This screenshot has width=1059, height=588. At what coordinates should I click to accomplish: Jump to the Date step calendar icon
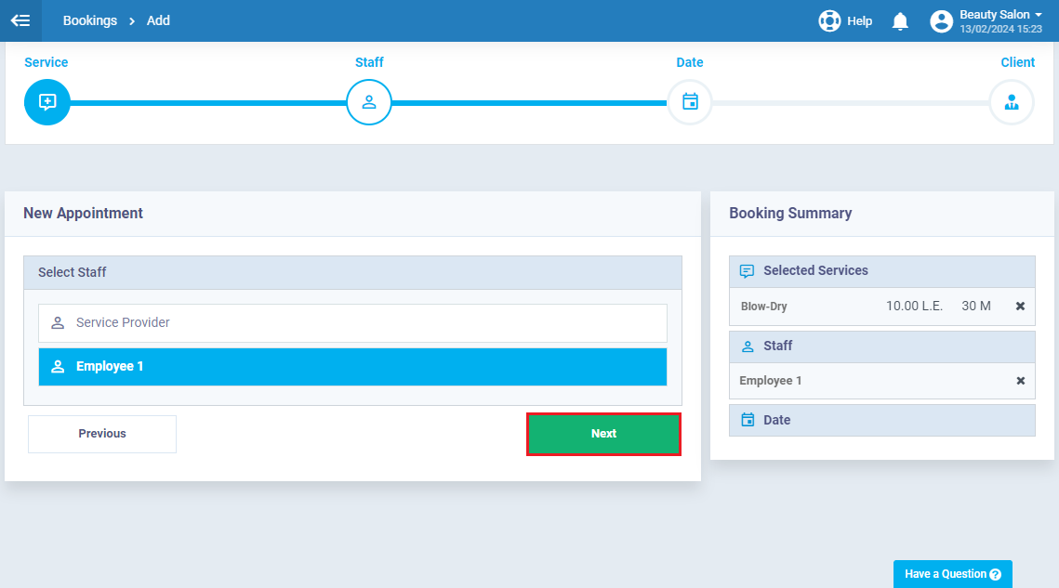(690, 102)
